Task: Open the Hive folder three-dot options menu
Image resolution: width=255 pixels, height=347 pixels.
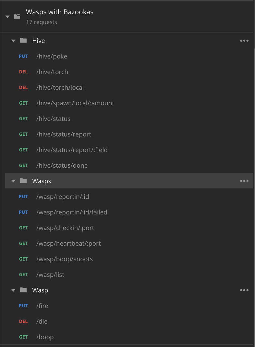Action: (244, 41)
